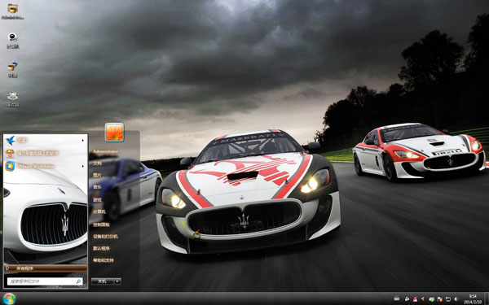
Task: Click the search programs and files box
Action: point(45,281)
